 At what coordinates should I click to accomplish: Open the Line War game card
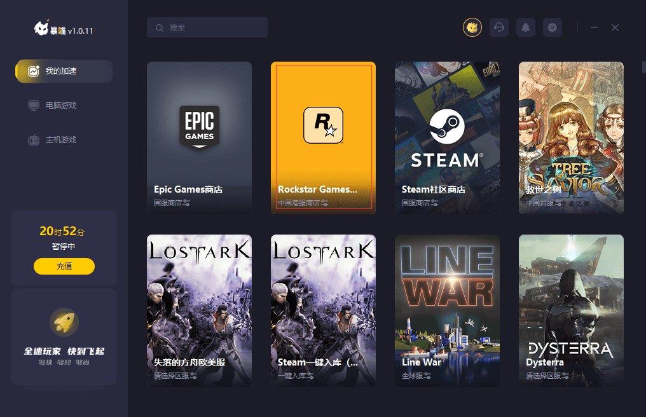pyautogui.click(x=447, y=311)
